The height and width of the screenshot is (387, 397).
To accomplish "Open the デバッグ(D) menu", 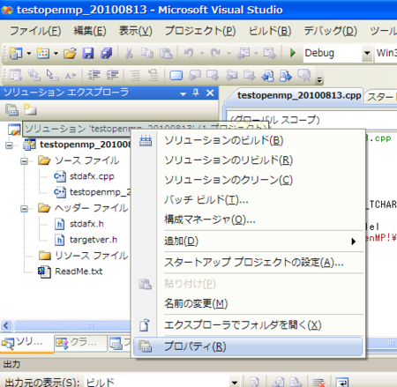I will [x=330, y=31].
